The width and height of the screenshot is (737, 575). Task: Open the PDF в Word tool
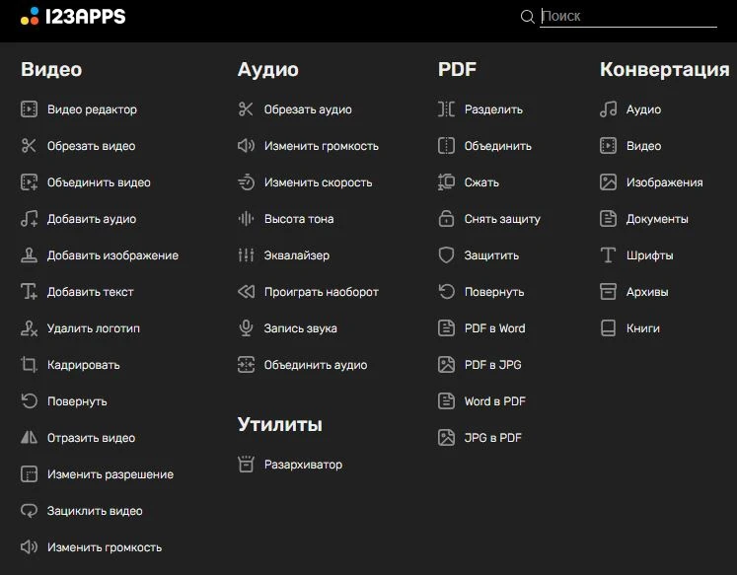click(494, 328)
